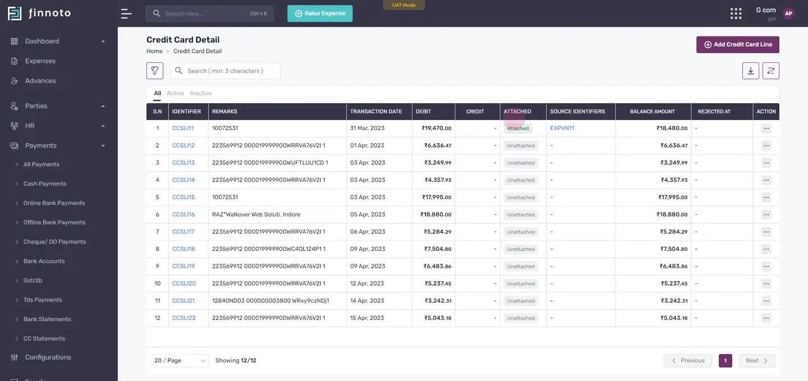Image resolution: width=808 pixels, height=381 pixels.
Task: Switch to the Inactive tab
Action: [x=201, y=93]
